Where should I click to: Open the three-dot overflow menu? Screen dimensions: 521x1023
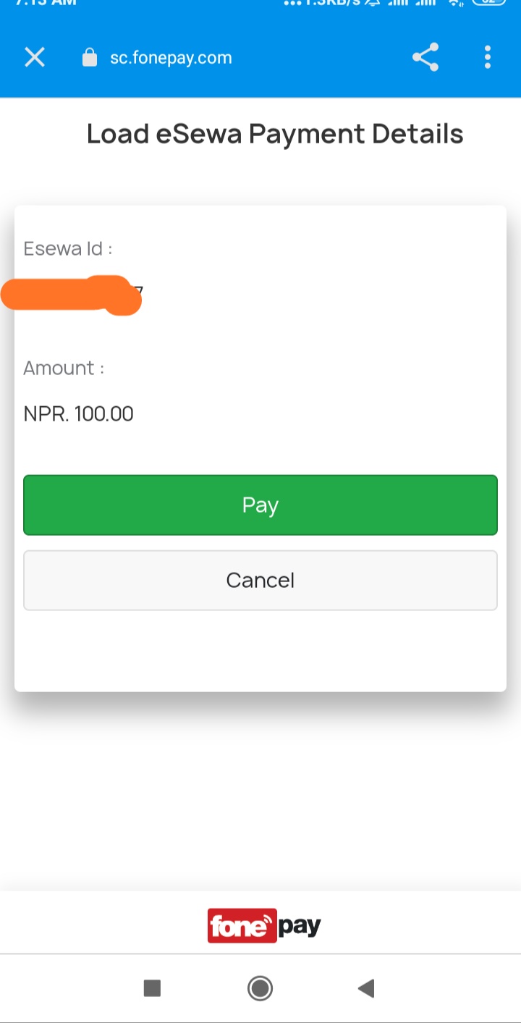[x=488, y=57]
